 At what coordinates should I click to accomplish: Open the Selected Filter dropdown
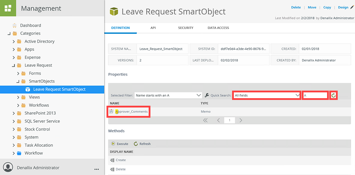(x=168, y=95)
